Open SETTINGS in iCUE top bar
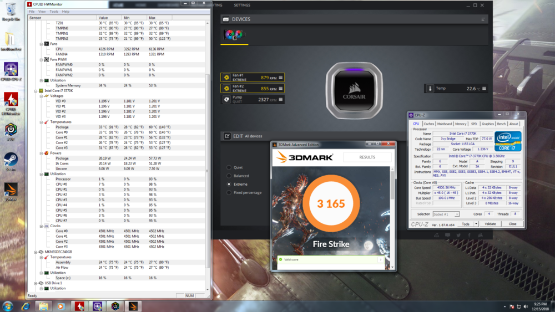Screen dimensions: 555x312 [x=242, y=6]
